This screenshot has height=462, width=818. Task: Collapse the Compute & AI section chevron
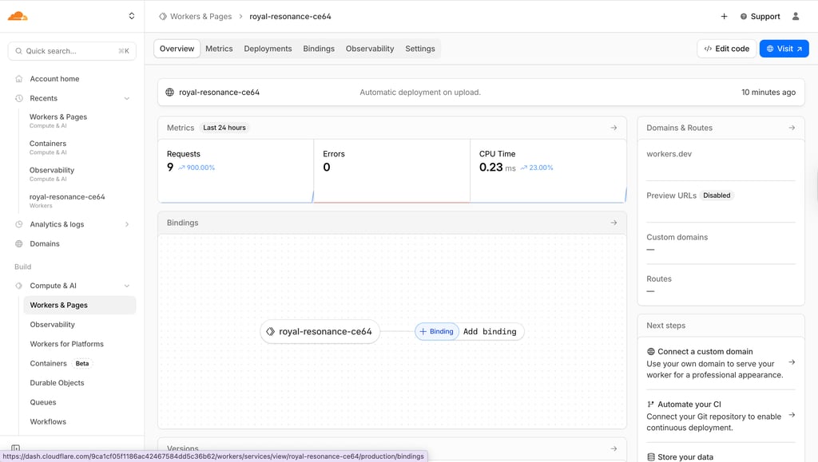point(127,286)
